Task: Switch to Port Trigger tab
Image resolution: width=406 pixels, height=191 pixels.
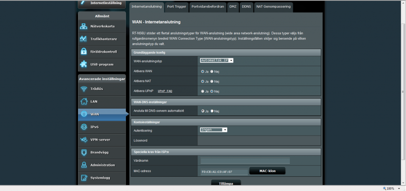Action: 176,6
